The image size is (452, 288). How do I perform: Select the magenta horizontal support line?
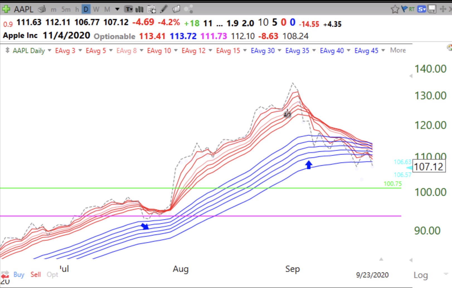pyautogui.click(x=201, y=216)
